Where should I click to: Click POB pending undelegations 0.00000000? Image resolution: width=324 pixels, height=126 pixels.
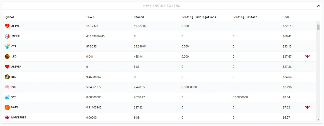pos(189,87)
